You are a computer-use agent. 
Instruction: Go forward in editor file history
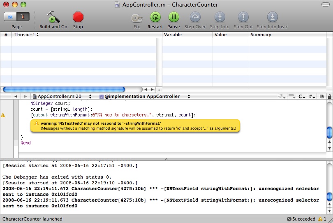coord(25,96)
